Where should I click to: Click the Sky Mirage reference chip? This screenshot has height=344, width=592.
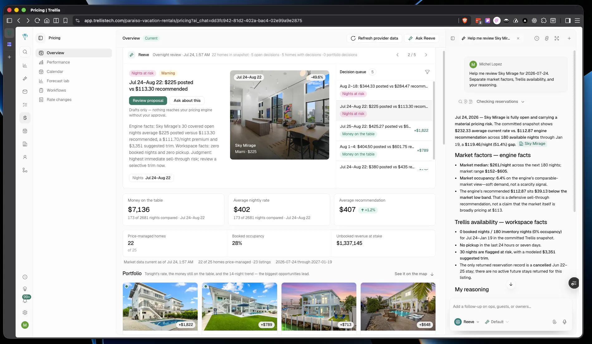[x=532, y=144]
